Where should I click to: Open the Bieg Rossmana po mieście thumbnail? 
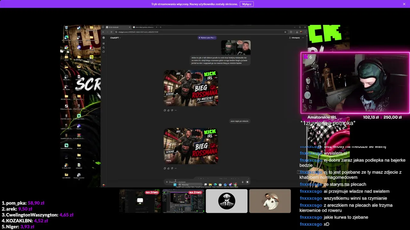[x=191, y=88]
